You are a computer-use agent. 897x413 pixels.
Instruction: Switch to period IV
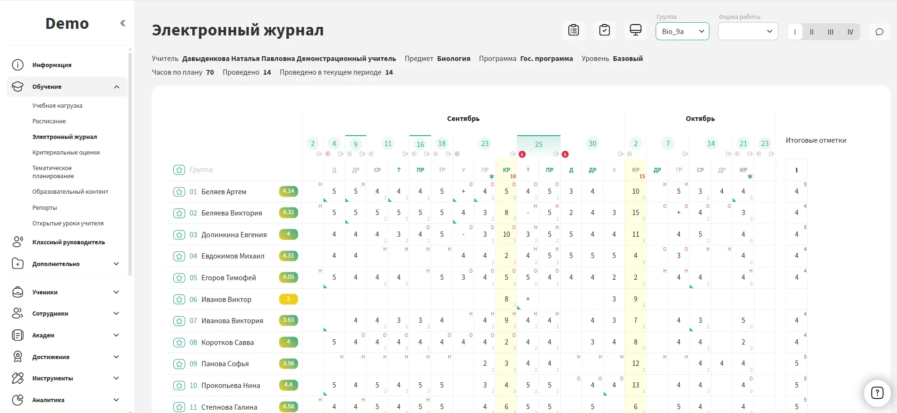pos(850,32)
